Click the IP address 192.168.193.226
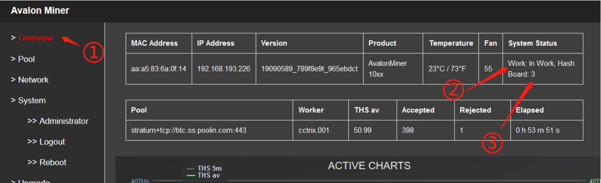The width and height of the screenshot is (601, 183). click(224, 69)
